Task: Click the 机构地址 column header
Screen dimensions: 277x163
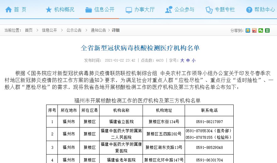Action: pos(164,110)
